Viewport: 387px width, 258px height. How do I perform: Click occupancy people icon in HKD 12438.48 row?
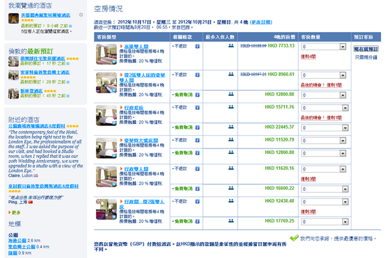pos(231,201)
